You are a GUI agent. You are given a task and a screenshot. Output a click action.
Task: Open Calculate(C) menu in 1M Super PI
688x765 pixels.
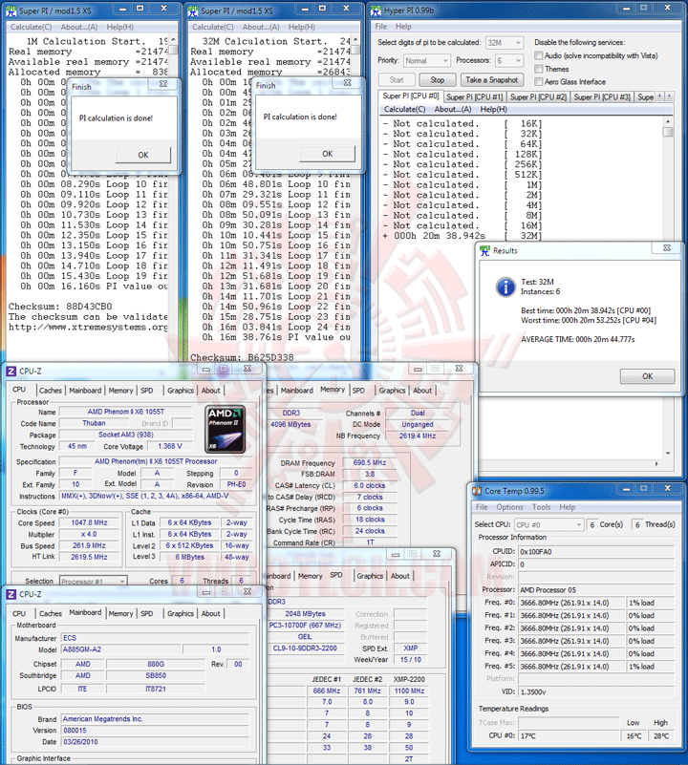pos(32,27)
